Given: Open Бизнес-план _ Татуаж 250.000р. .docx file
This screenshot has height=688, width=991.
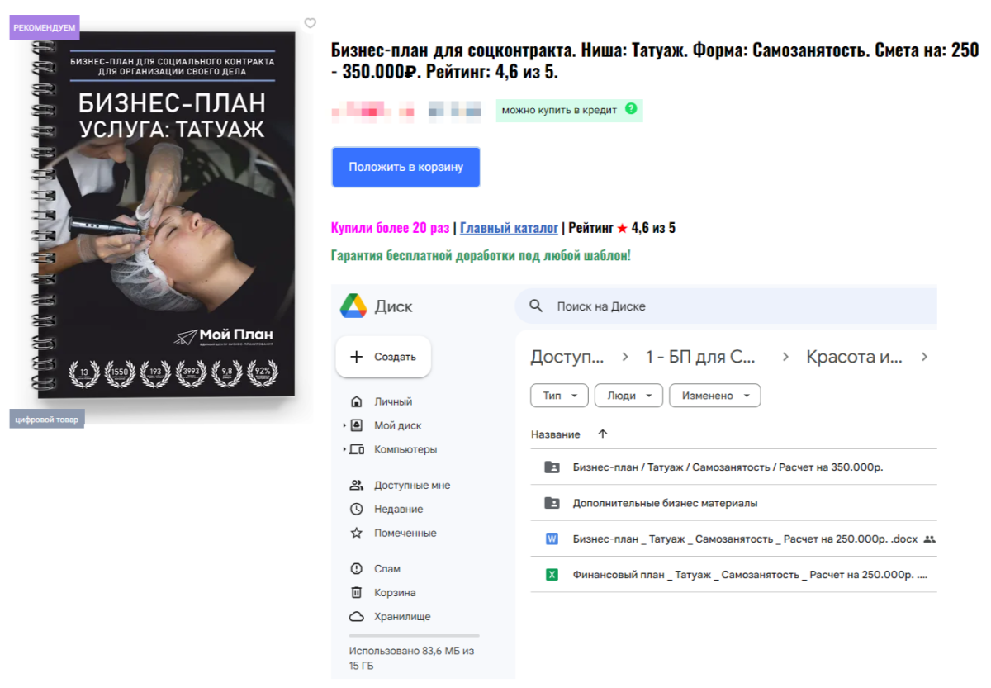Looking at the screenshot, I should [733, 539].
